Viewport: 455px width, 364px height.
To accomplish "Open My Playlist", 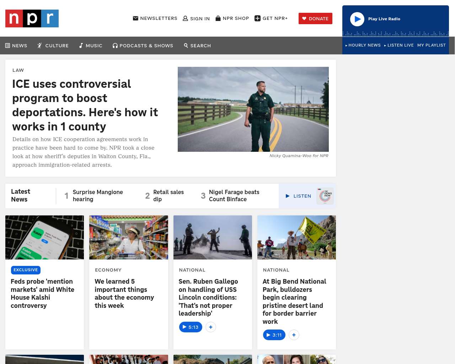I will pos(432,45).
